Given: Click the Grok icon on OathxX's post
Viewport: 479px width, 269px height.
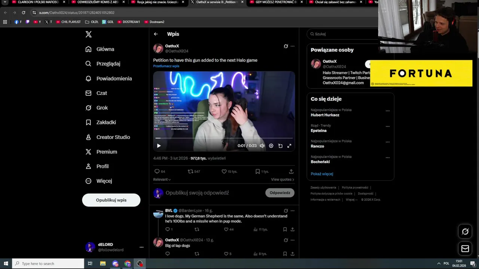Looking at the screenshot, I should 286,46.
